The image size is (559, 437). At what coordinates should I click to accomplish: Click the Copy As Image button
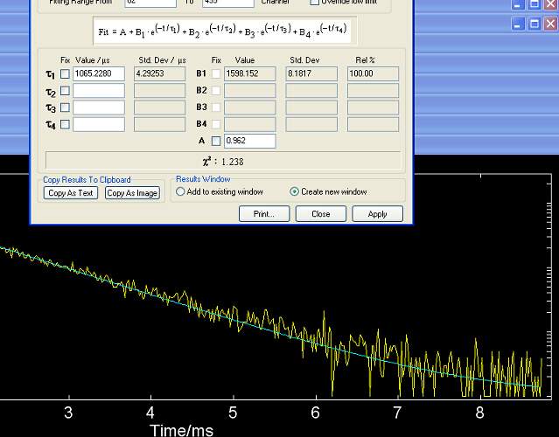tap(132, 193)
